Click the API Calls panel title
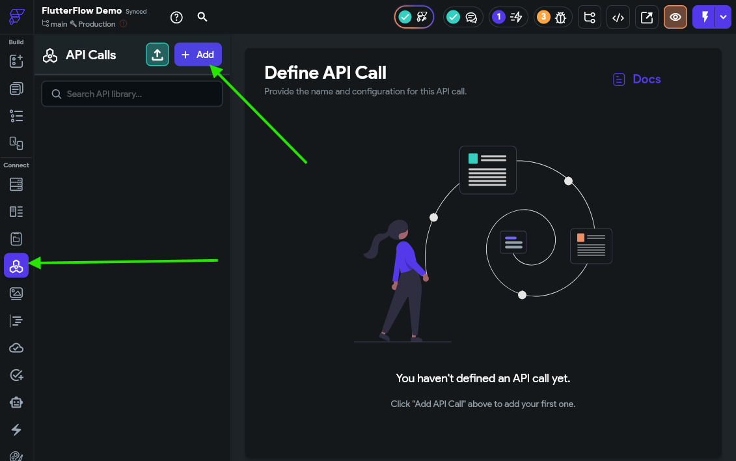The height and width of the screenshot is (461, 736). tap(91, 55)
